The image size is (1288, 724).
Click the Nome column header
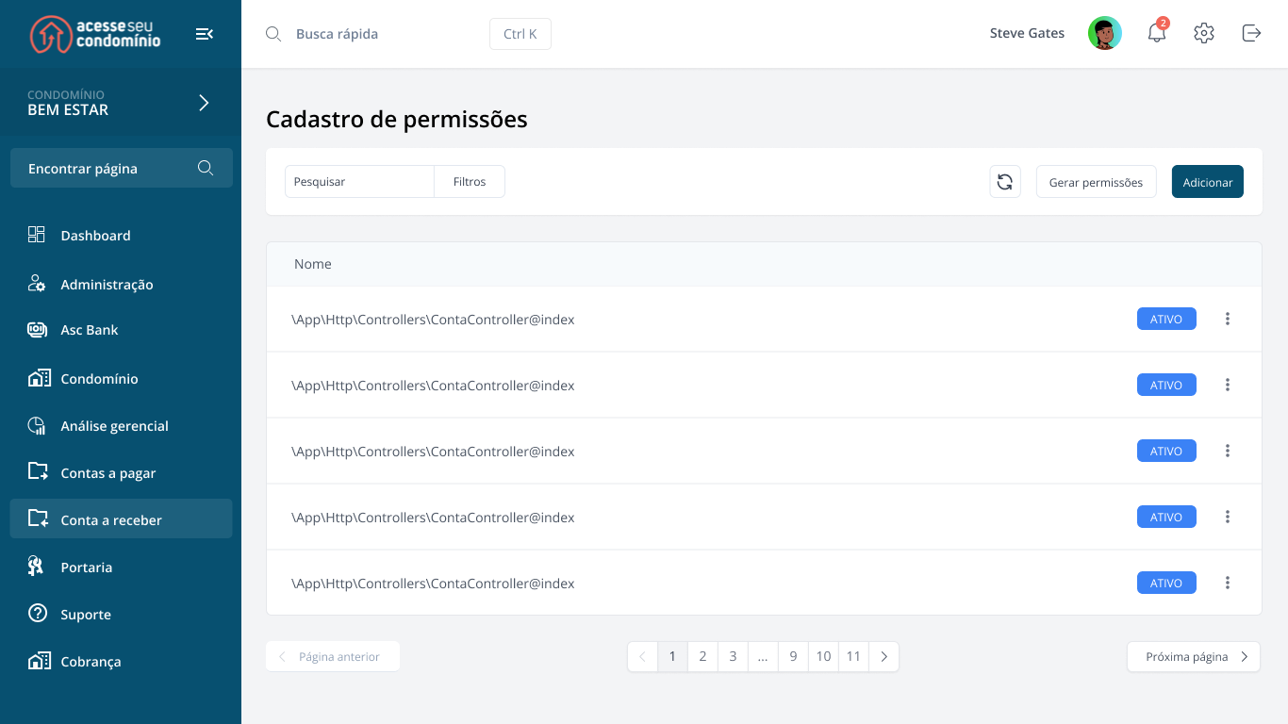(x=313, y=264)
